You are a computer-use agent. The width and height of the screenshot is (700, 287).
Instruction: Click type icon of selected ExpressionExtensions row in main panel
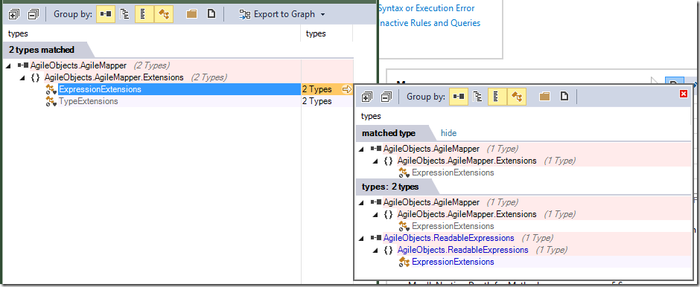coord(51,89)
